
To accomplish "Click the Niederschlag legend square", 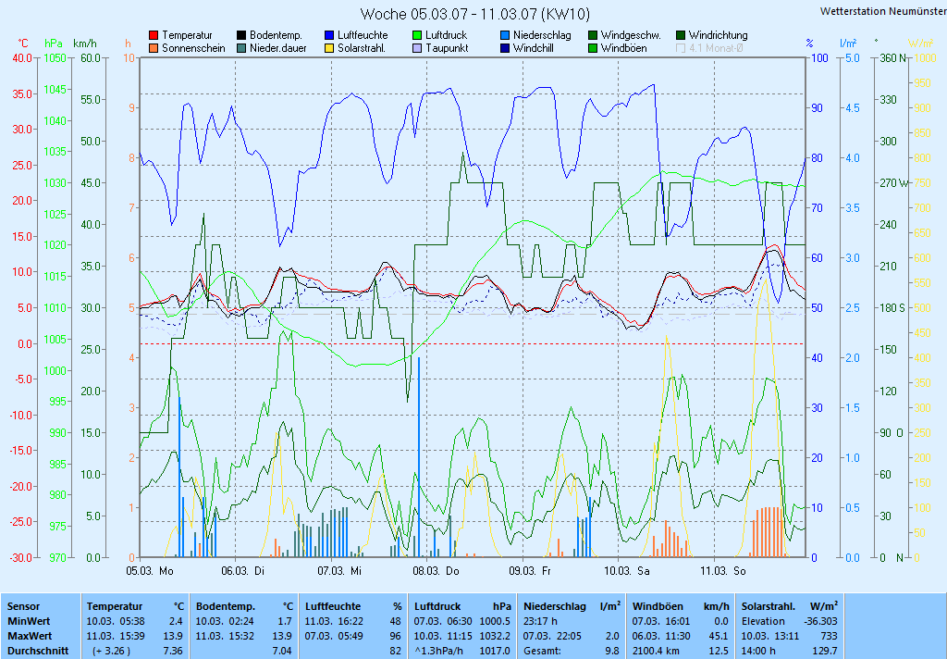I will coord(506,35).
